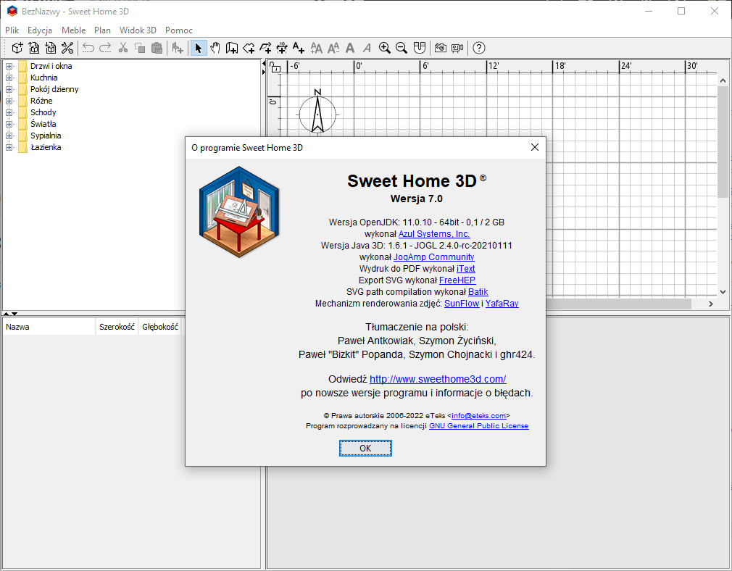Screen dimensions: 732x571
Task: Expand the Kuchnia category
Action: [x=9, y=78]
